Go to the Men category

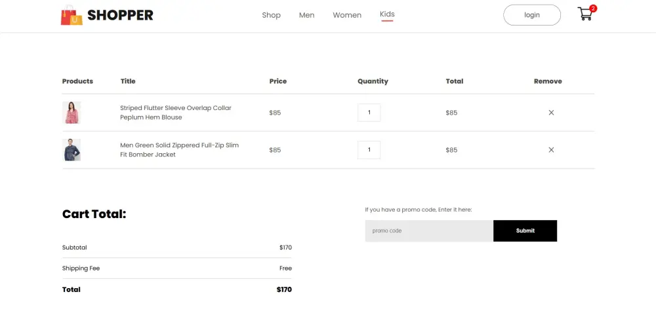[x=306, y=15]
